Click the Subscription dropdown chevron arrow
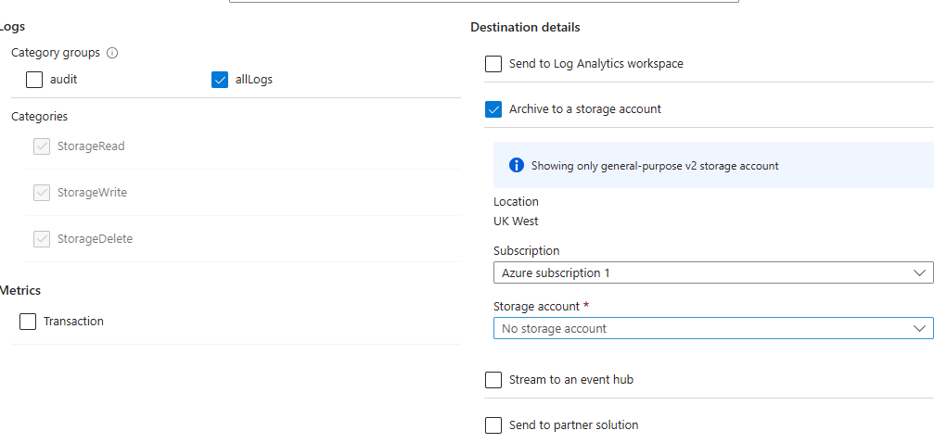The width and height of the screenshot is (947, 443). (919, 272)
